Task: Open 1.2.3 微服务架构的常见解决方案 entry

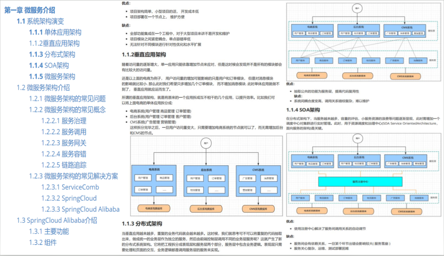Action: click(73, 176)
